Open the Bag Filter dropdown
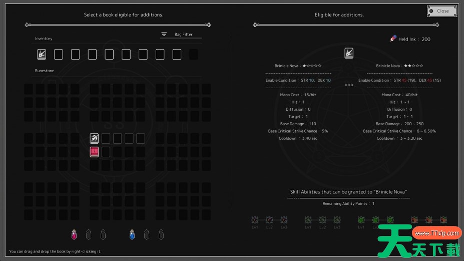The width and height of the screenshot is (464, 261). click(181, 35)
